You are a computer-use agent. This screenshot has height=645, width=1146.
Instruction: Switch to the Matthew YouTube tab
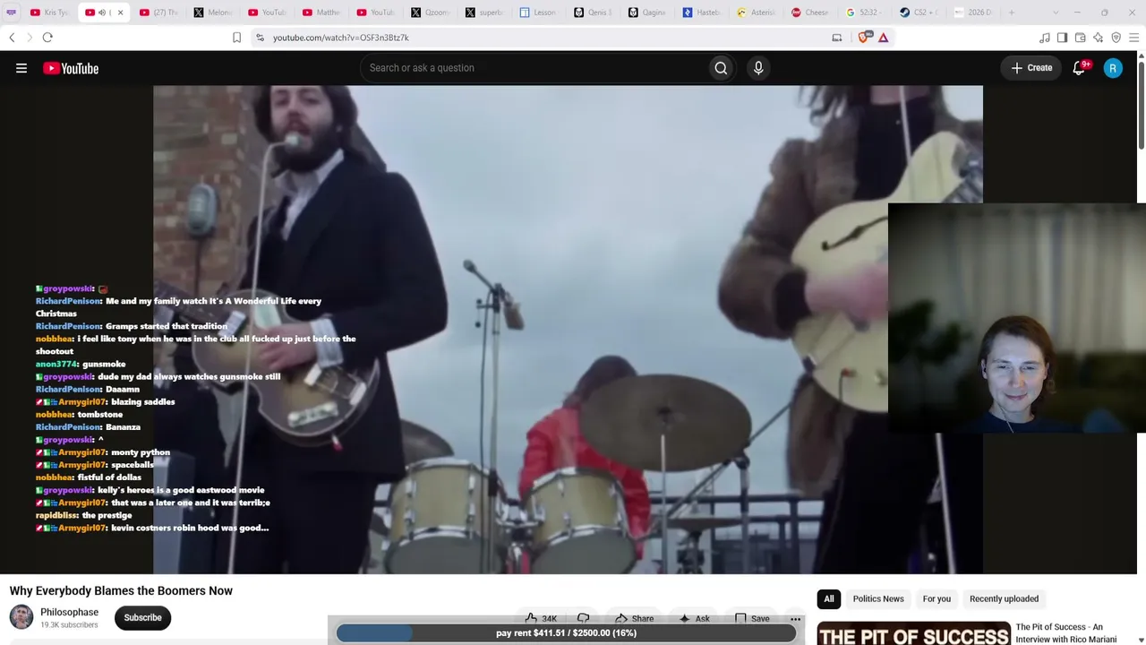(321, 13)
